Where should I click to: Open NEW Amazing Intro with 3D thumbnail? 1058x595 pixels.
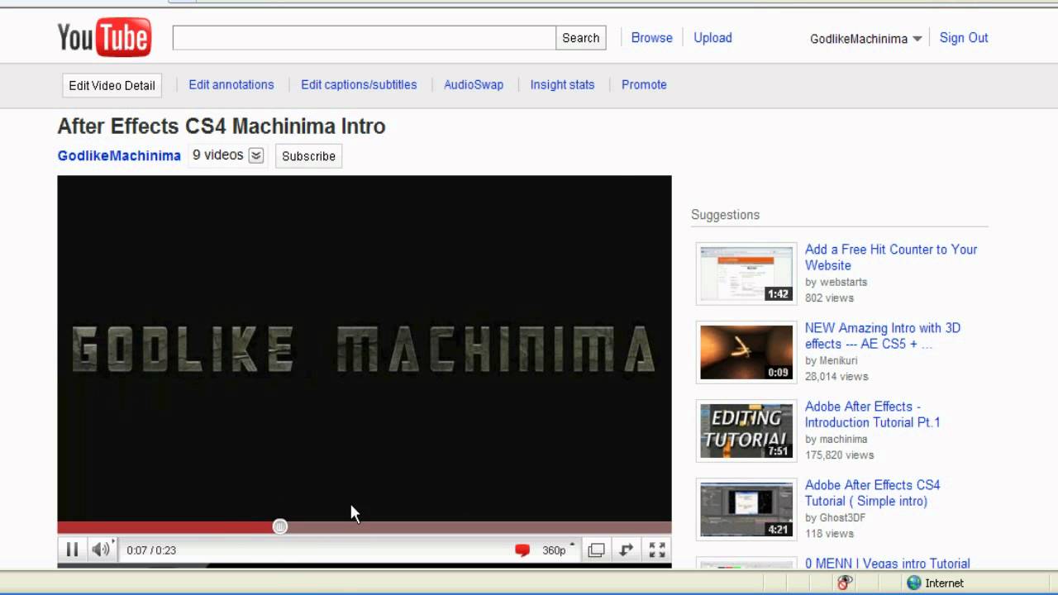746,352
